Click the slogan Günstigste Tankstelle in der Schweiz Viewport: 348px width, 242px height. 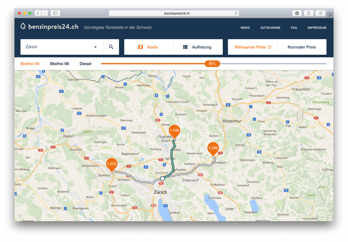coord(118,27)
